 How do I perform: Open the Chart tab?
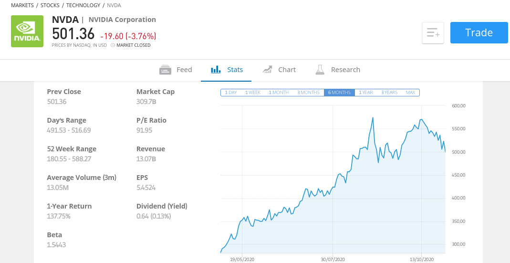[x=279, y=70]
